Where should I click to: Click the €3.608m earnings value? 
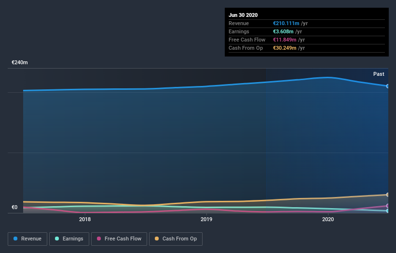click(283, 31)
